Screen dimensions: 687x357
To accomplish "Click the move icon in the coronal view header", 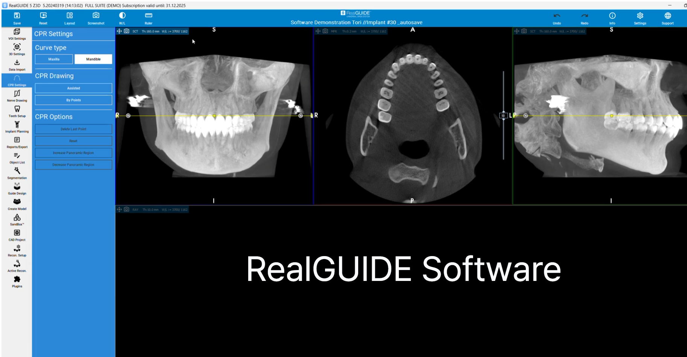I will tap(119, 31).
